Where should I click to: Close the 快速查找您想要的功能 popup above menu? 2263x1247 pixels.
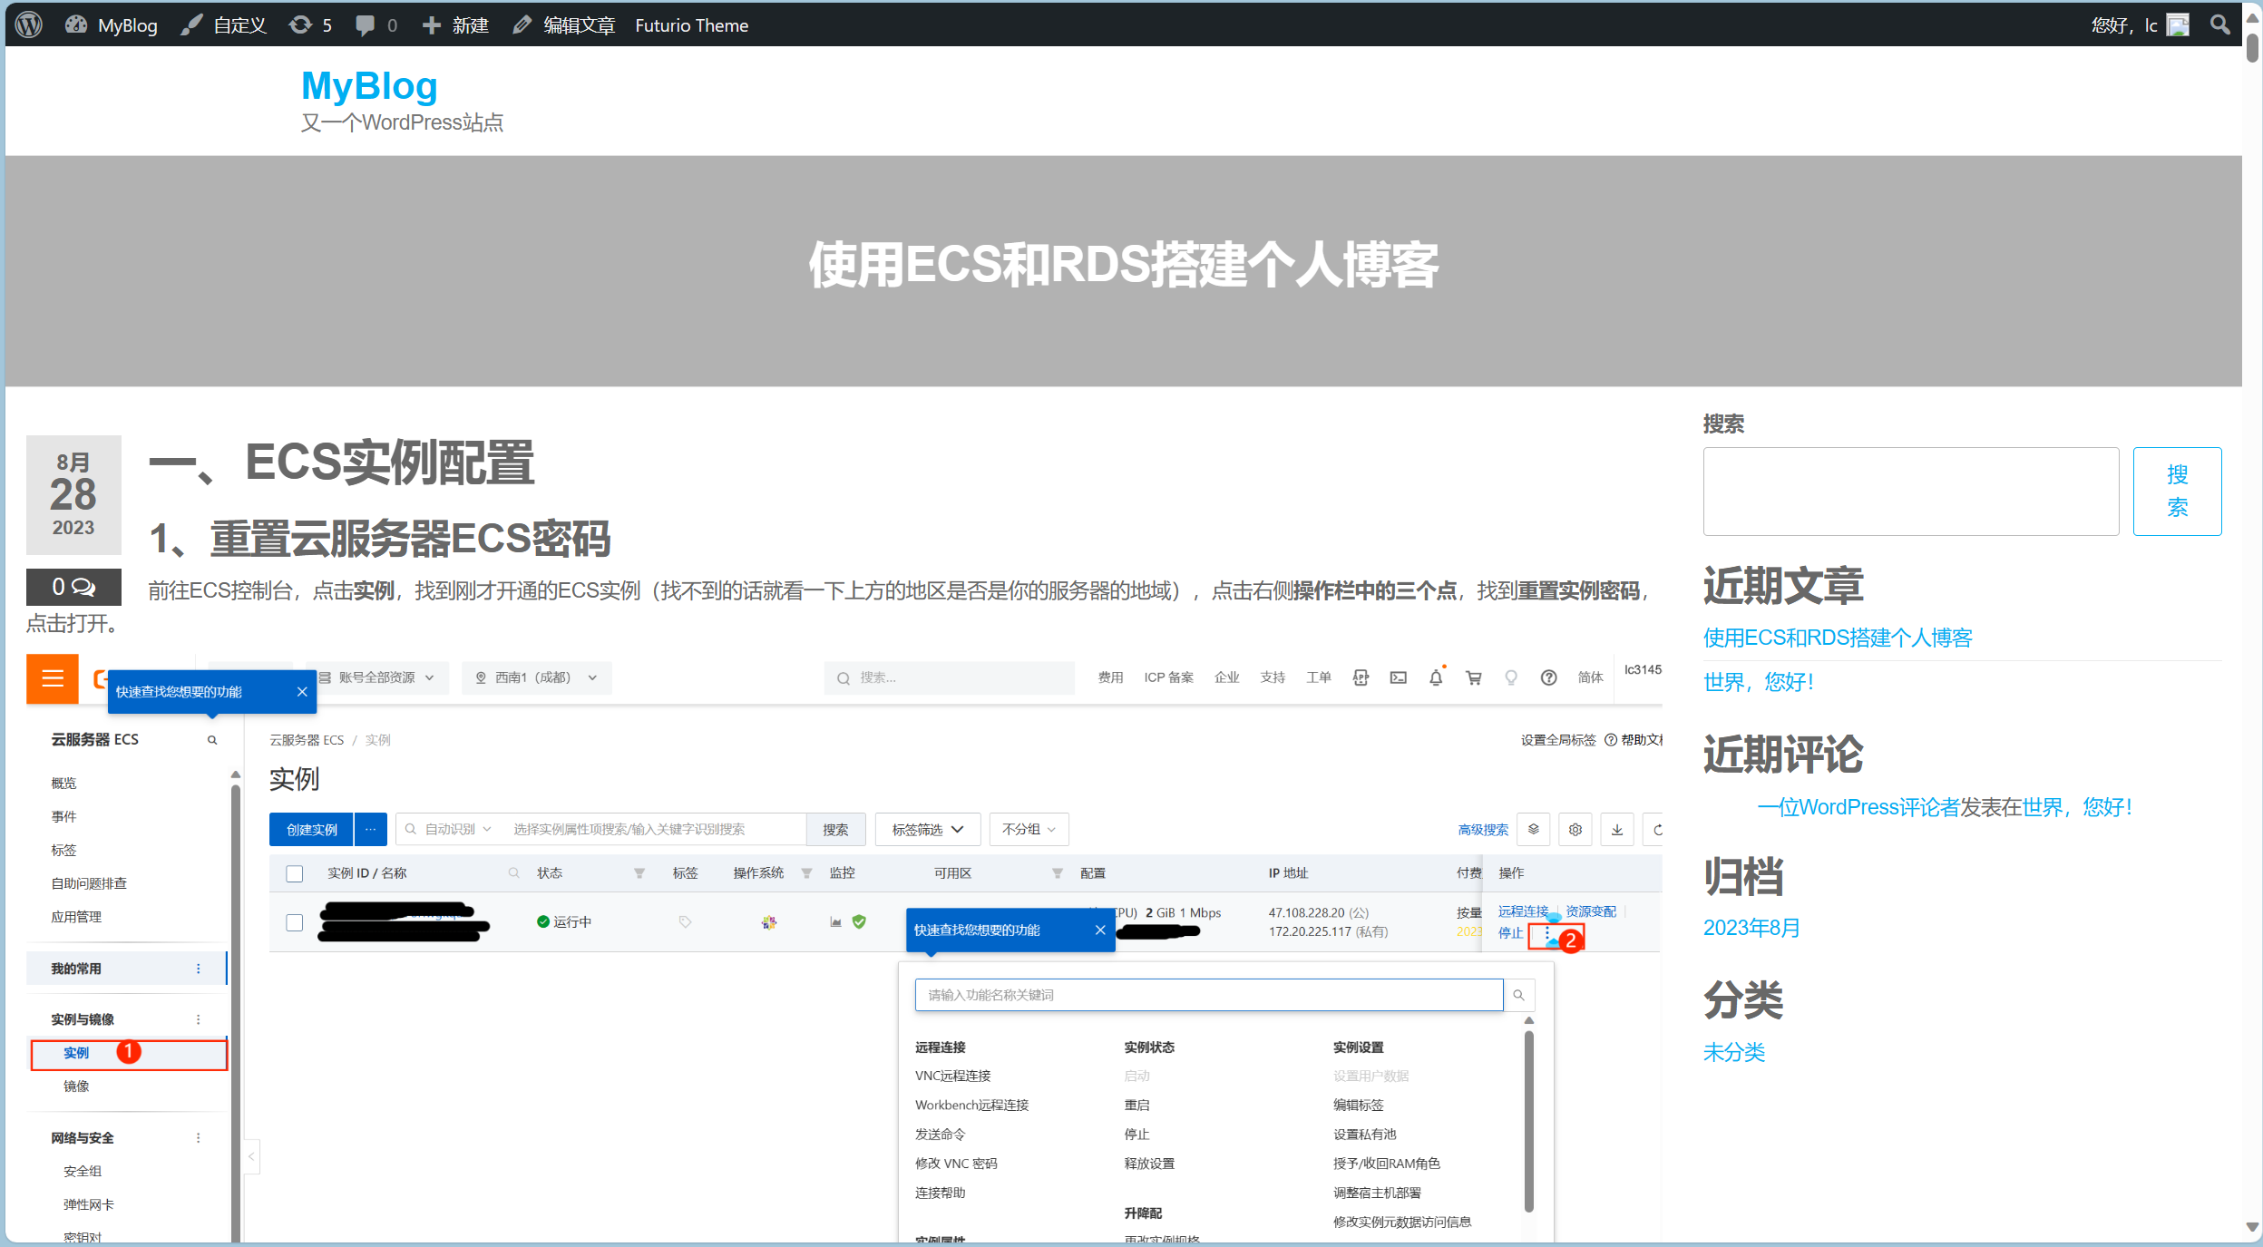coord(1100,930)
